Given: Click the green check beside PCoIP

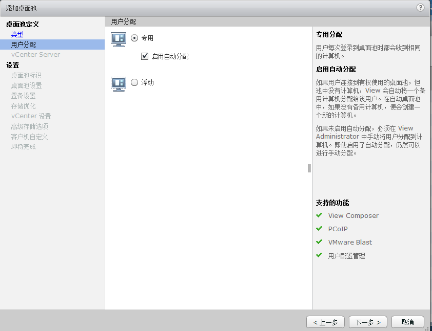Looking at the screenshot, I should (319, 228).
